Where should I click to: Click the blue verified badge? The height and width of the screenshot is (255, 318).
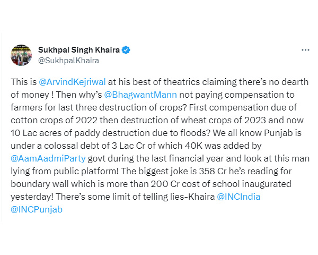pyautogui.click(x=126, y=50)
